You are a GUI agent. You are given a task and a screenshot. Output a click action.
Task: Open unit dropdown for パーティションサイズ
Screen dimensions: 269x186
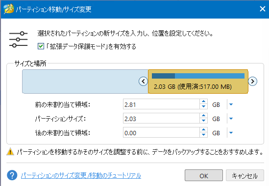[x=231, y=119]
